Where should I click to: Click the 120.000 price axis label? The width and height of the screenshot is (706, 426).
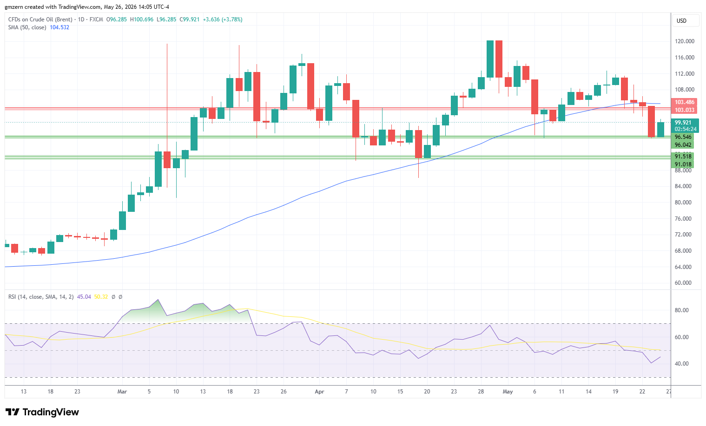(685, 41)
